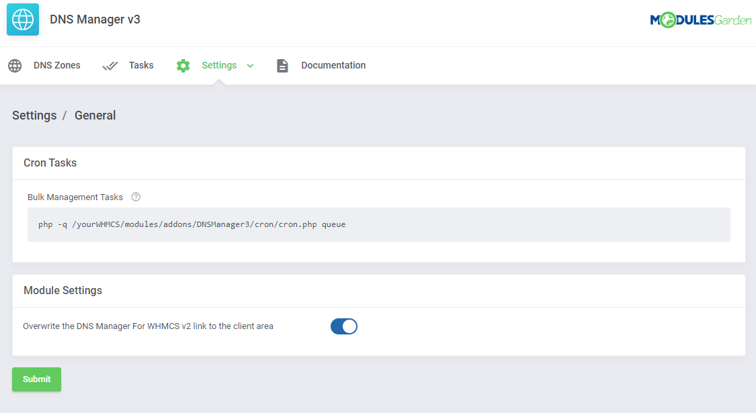Click the ModulesGarden logo
This screenshot has height=413, width=756.
[700, 20]
